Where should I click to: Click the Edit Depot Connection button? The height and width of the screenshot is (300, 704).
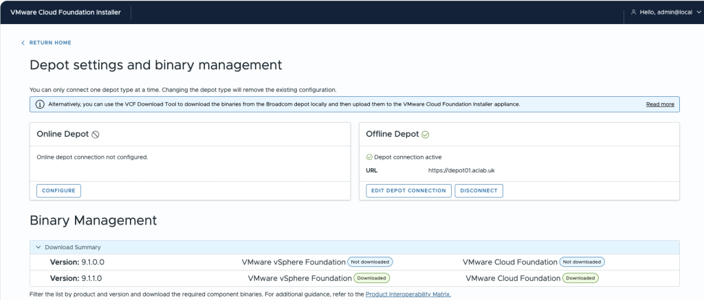408,191
